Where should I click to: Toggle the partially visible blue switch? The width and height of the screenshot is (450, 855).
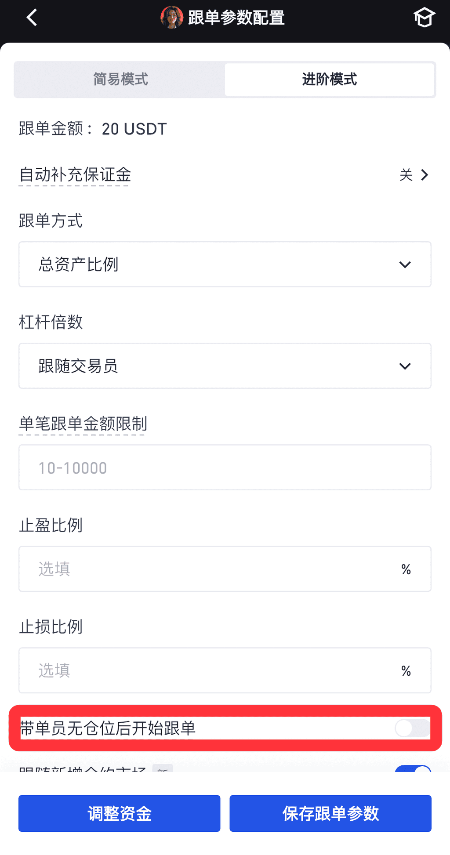tap(413, 769)
